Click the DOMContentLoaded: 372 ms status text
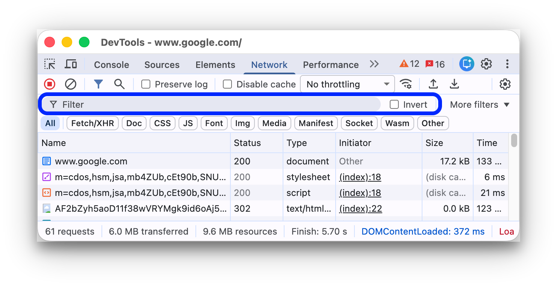This screenshot has height=286, width=557. coord(423,232)
